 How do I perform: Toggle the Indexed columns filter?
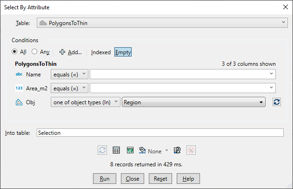pos(100,52)
